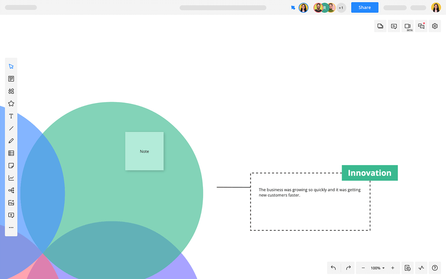Open the shapes library tool
The width and height of the screenshot is (446, 279).
pyautogui.click(x=11, y=91)
